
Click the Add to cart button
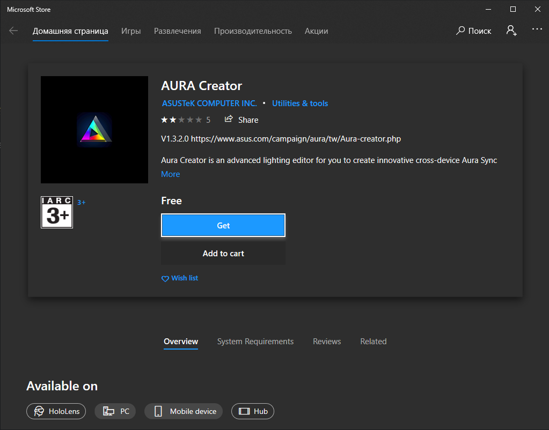click(x=223, y=253)
